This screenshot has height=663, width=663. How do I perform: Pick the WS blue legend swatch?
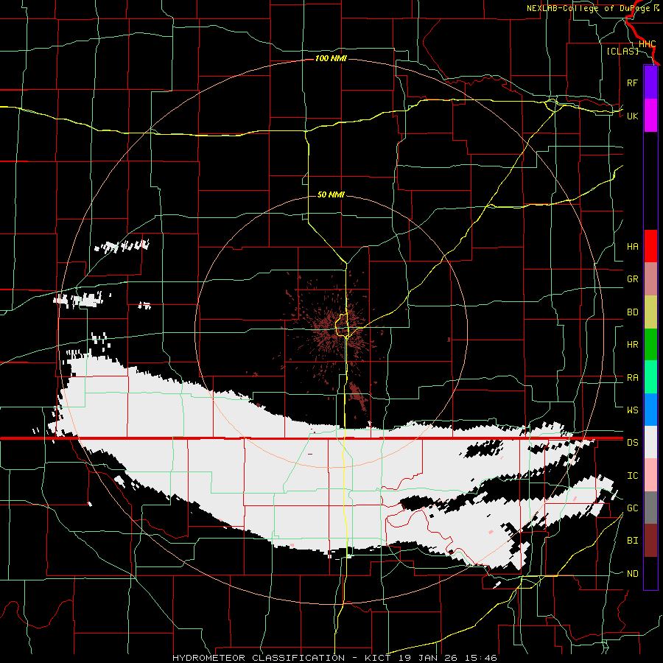click(650, 410)
